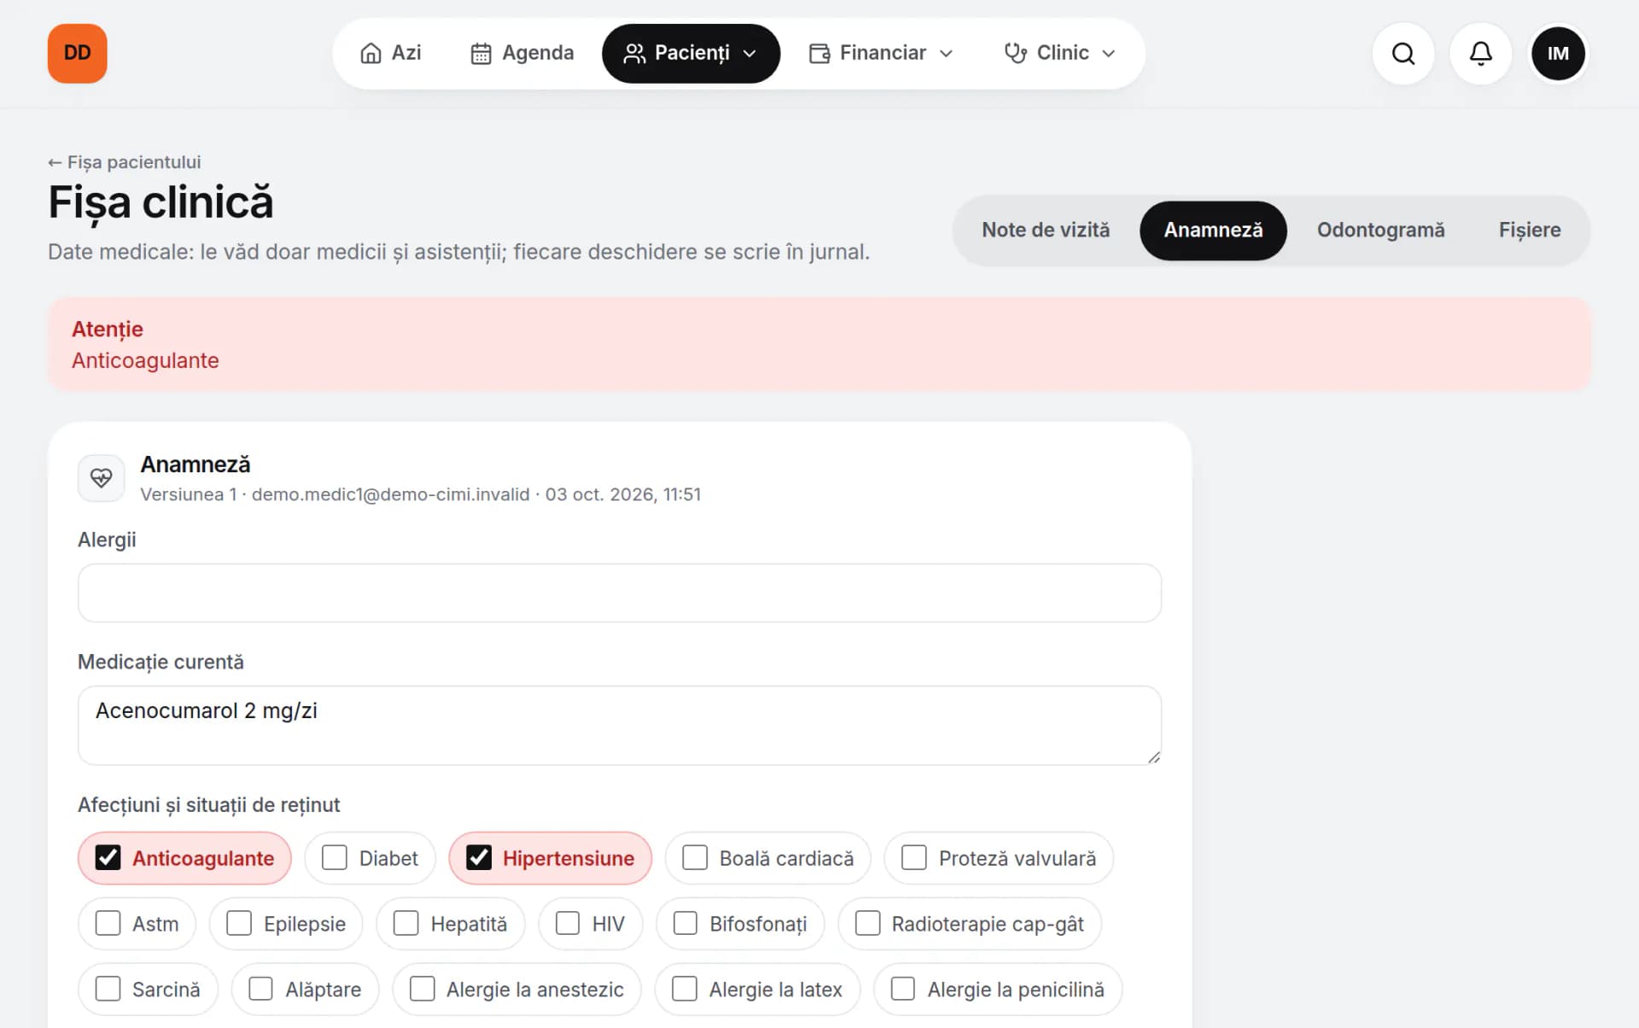Viewport: 1639px width, 1028px height.
Task: Click the Clinic stethoscope icon
Action: [x=1015, y=53]
